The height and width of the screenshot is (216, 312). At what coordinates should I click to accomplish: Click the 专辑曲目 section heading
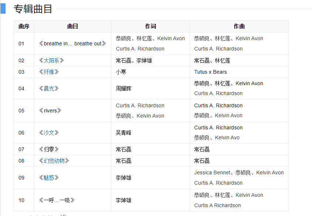click(33, 9)
